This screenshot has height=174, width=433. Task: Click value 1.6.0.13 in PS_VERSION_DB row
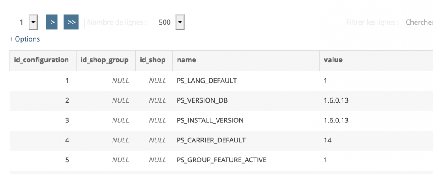tap(336, 100)
